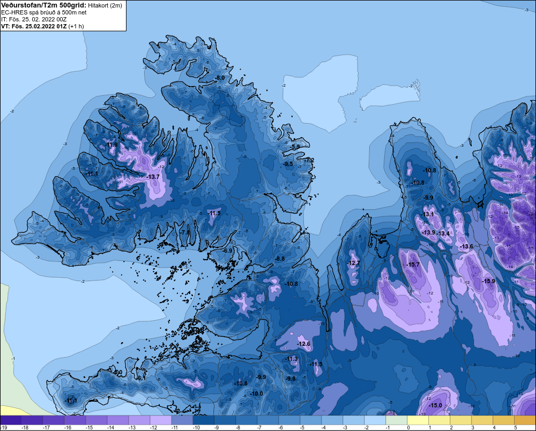Select the legend swatch between -5 and -4
536x431 pixels.
tap(311, 420)
